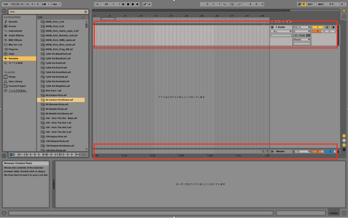Click the Stop transport button
Image resolution: width=348 pixels, height=218 pixels.
click(x=128, y=4)
